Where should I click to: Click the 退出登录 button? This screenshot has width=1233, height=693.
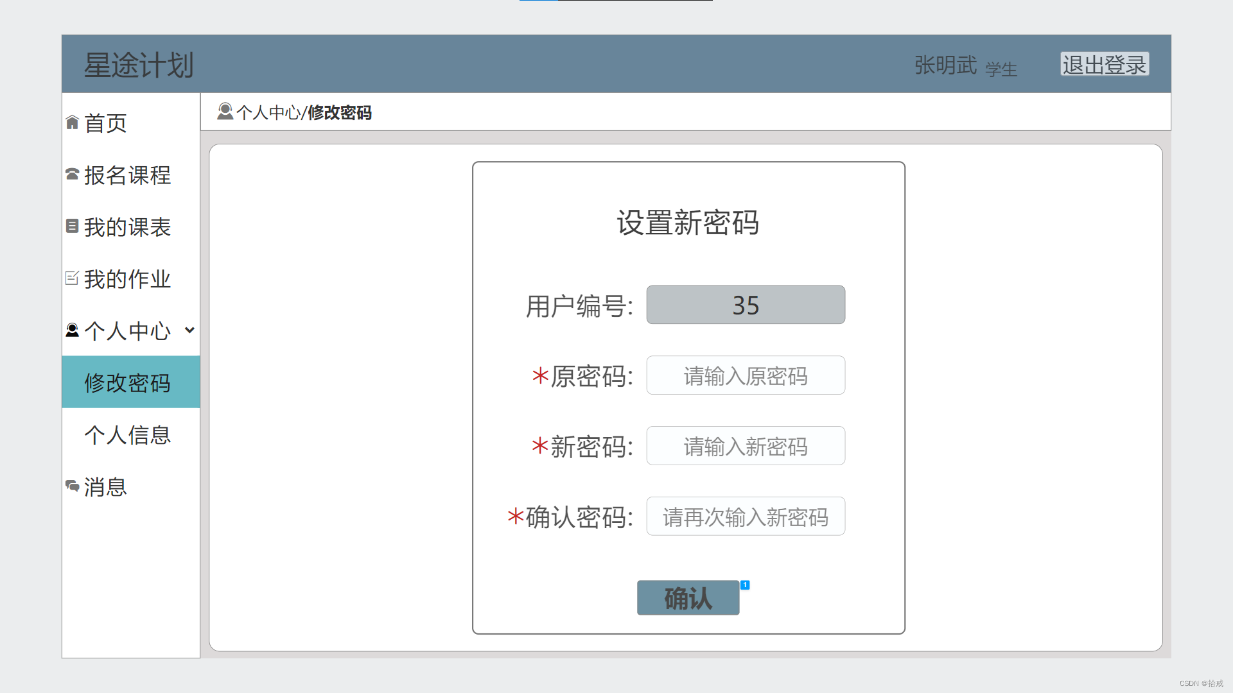(1104, 64)
